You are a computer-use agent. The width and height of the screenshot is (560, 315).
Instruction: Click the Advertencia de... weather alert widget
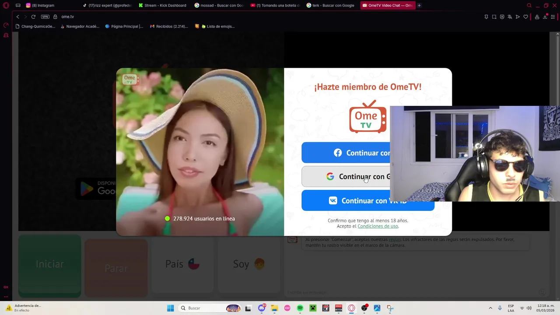point(23,308)
